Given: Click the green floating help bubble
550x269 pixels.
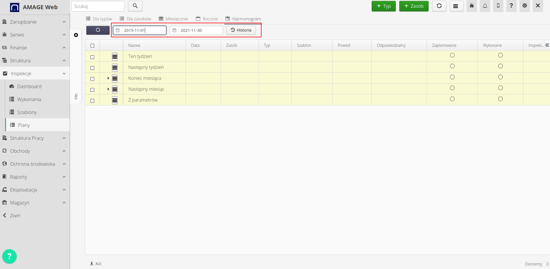Looking at the screenshot, I should coord(9,256).
